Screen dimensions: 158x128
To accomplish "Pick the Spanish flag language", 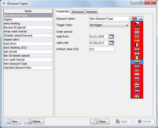I will pyautogui.click(x=137, y=40).
